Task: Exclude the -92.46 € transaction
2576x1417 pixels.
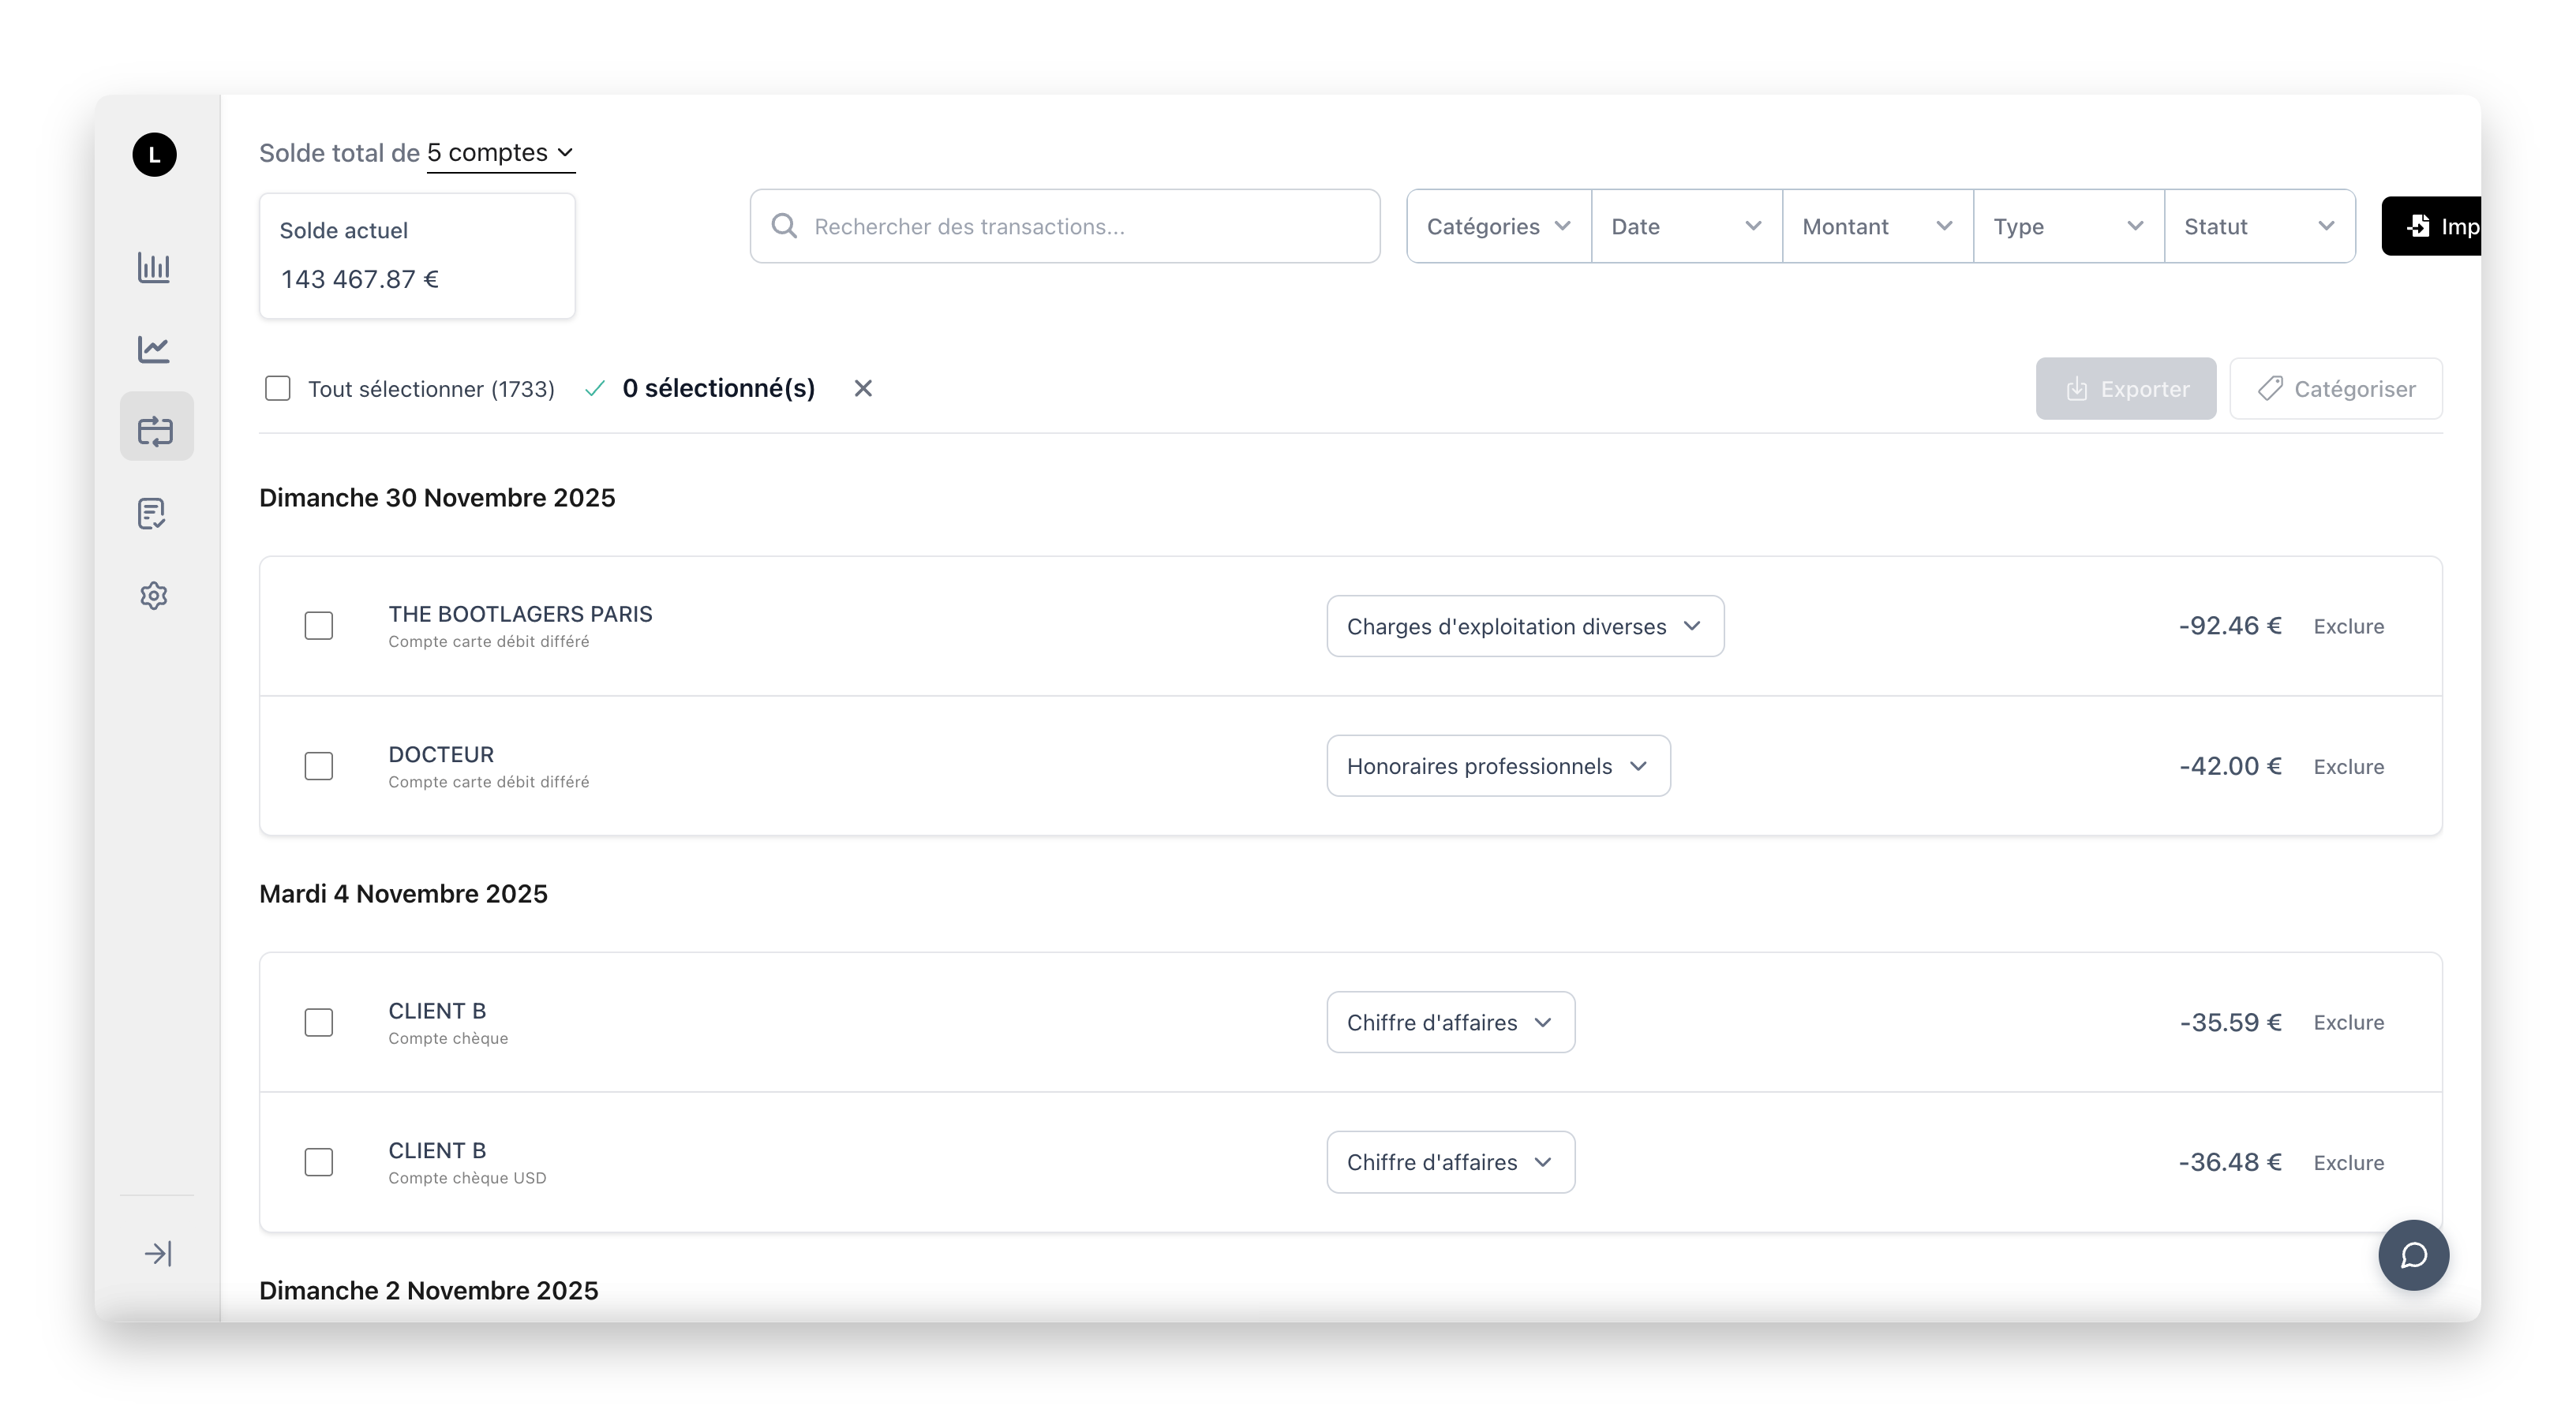Action: click(2349, 625)
